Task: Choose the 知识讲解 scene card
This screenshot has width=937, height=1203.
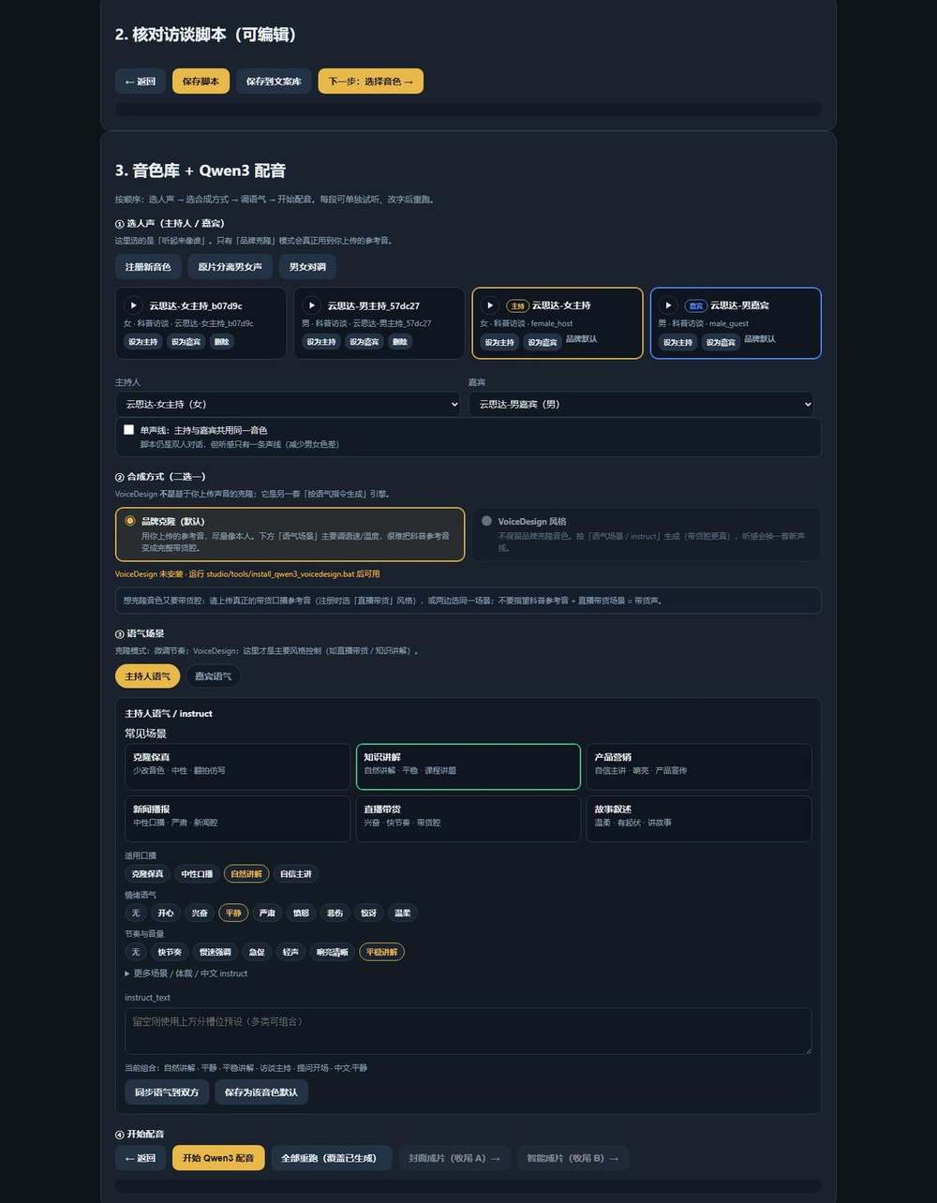Action: tap(468, 767)
